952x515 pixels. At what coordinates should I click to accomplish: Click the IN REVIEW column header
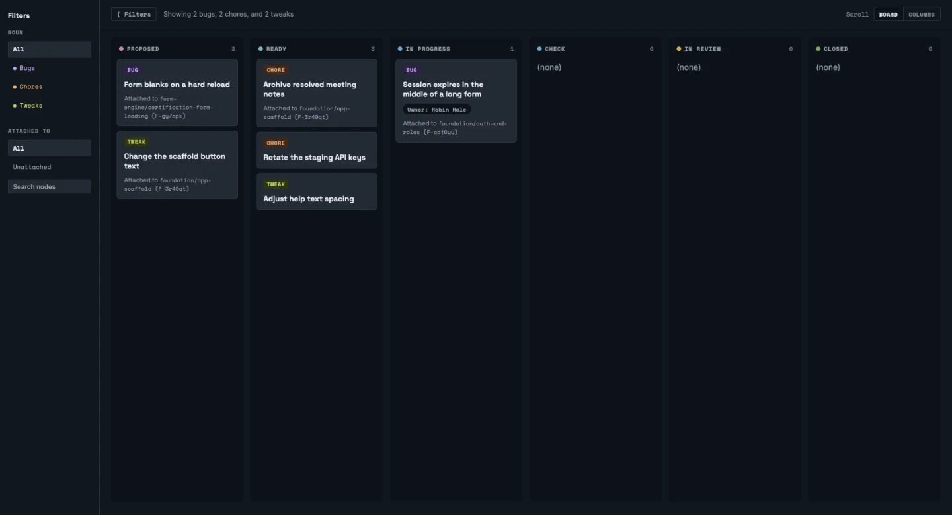[735, 49]
